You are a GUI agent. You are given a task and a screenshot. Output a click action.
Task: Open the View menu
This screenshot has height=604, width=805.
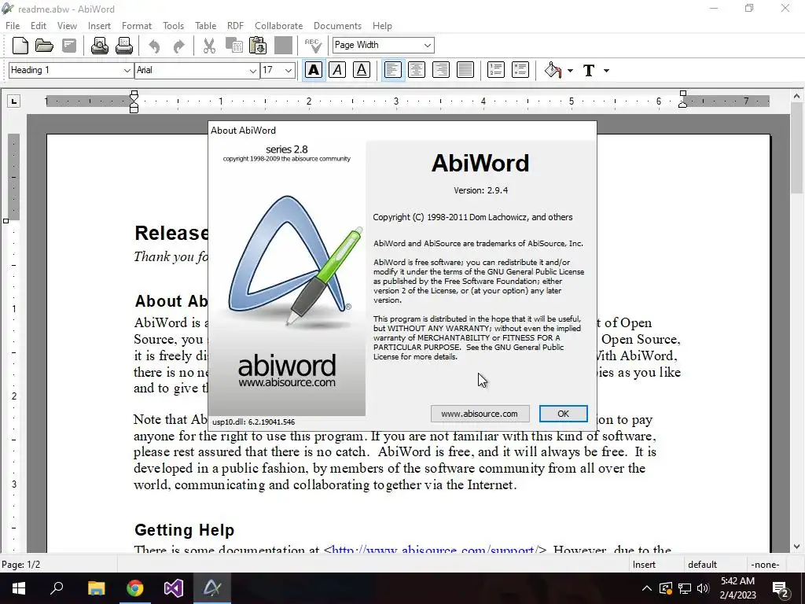click(x=67, y=26)
